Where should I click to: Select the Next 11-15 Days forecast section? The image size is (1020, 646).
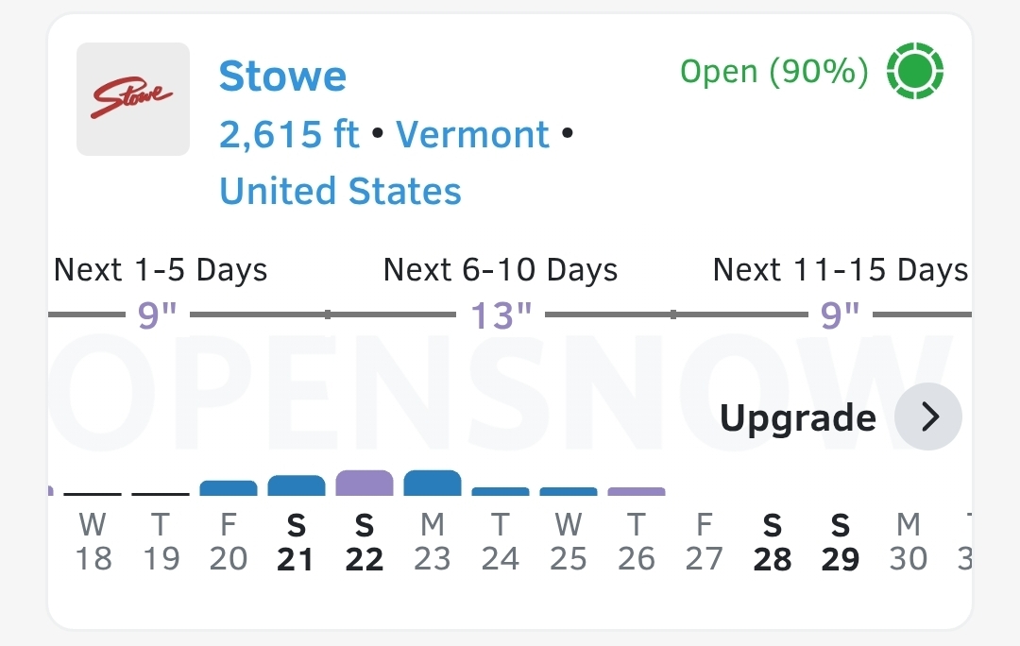840,270
